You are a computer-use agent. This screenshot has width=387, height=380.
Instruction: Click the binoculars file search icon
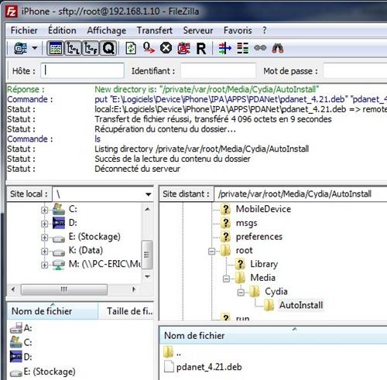(278, 48)
